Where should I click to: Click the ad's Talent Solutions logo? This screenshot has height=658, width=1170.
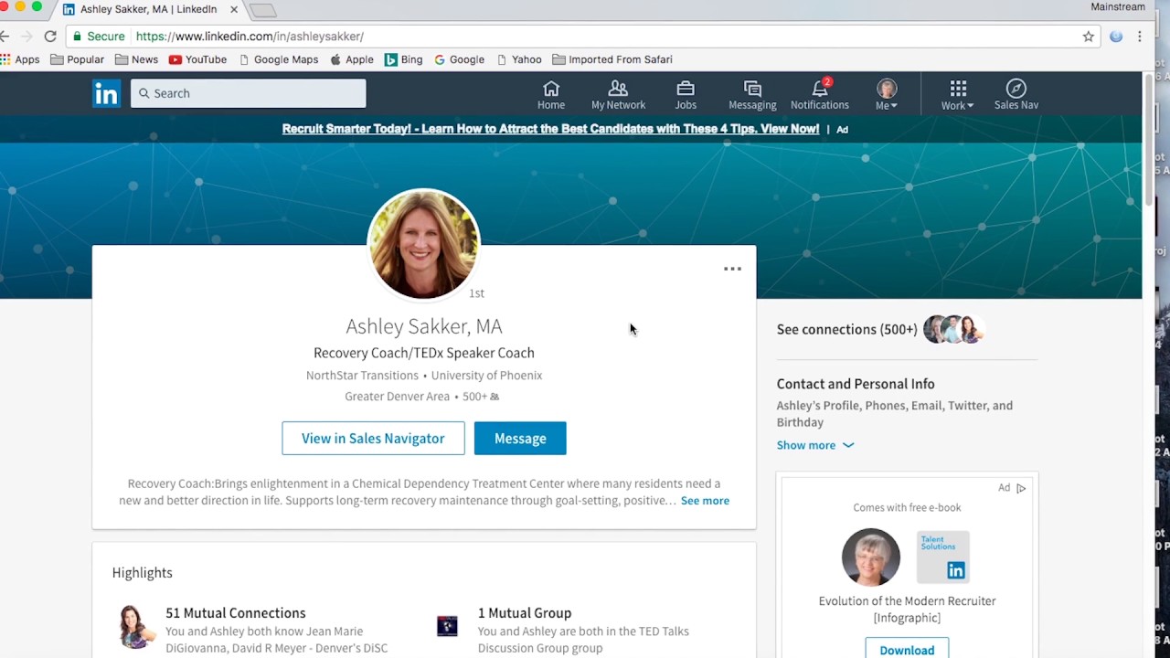click(x=943, y=557)
